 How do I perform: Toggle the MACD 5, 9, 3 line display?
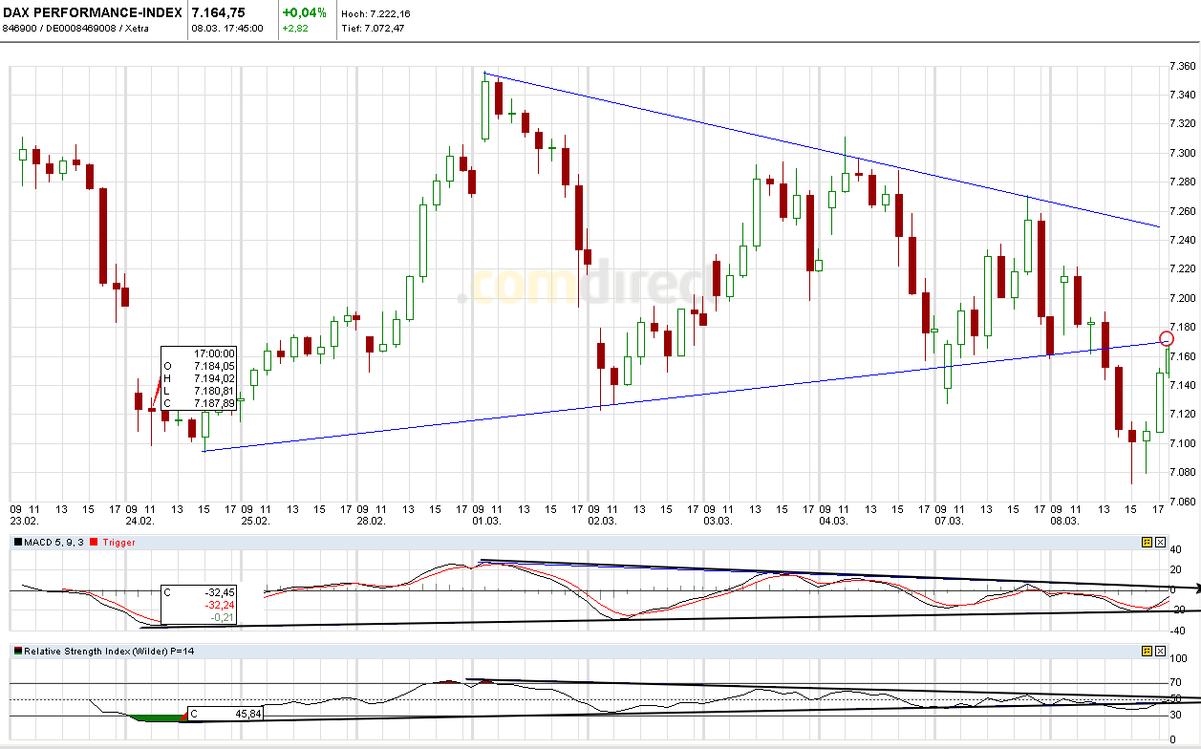[x=53, y=542]
